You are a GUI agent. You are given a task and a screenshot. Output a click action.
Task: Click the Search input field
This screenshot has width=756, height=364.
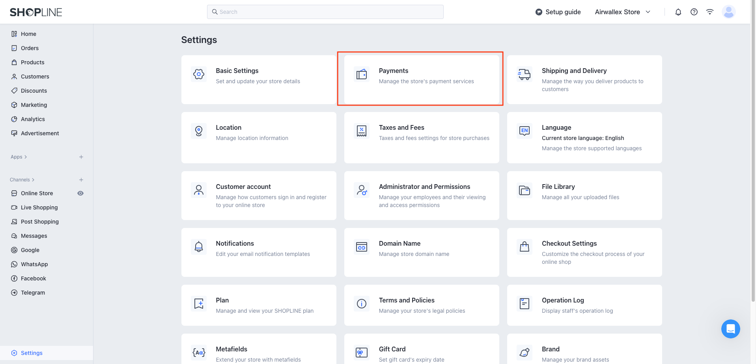point(325,12)
